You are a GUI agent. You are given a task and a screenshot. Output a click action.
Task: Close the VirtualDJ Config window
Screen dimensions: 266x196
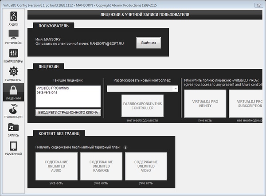(259, 5)
